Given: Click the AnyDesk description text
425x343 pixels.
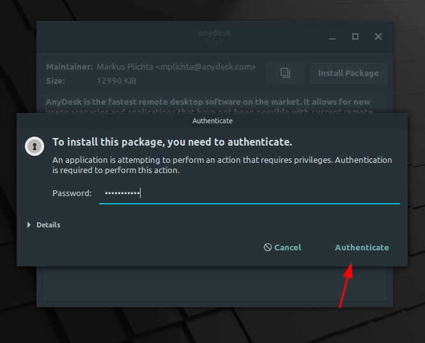Looking at the screenshot, I should (208, 107).
